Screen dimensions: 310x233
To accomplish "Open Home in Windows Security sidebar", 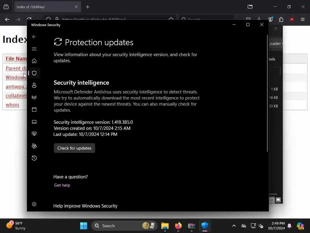I will (x=34, y=61).
